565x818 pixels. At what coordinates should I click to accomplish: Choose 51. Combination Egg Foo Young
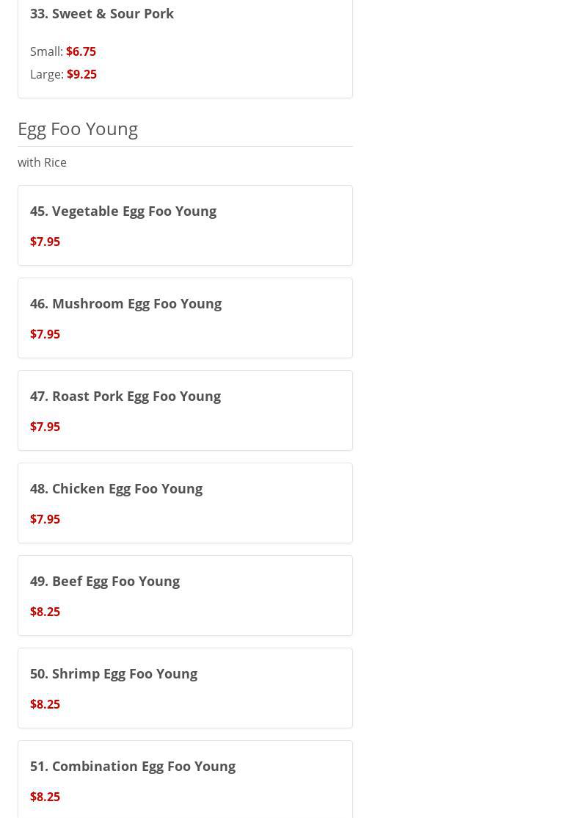point(133,766)
